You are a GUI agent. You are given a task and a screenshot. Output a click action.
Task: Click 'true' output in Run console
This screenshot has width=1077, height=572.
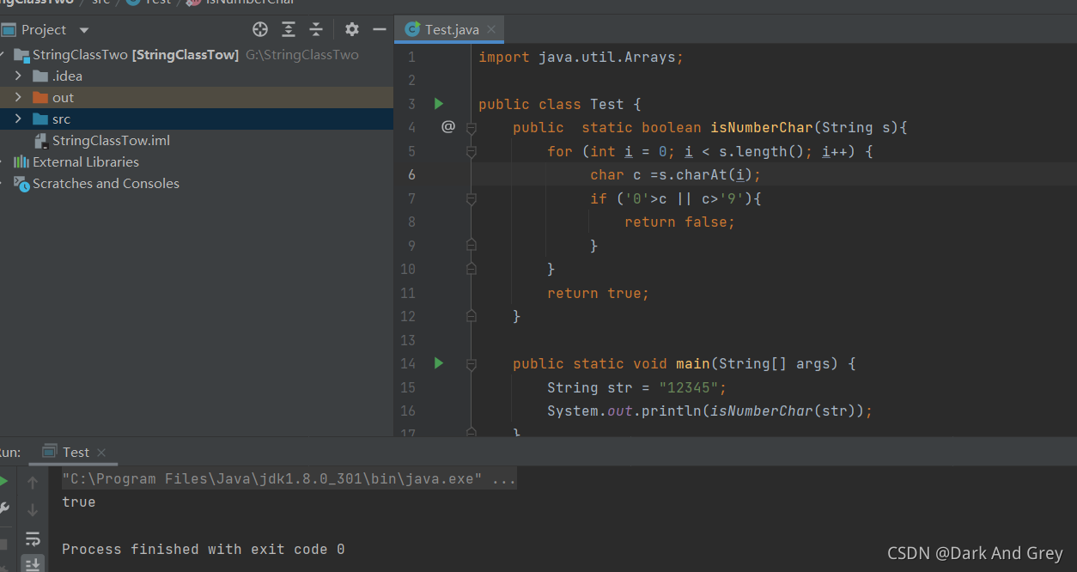tap(79, 502)
